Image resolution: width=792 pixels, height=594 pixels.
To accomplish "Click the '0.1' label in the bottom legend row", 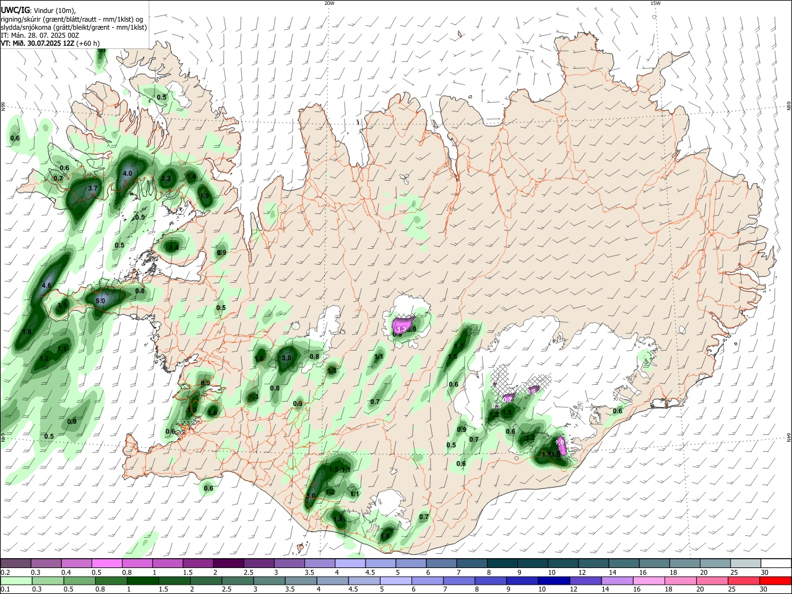I will coord(5,590).
